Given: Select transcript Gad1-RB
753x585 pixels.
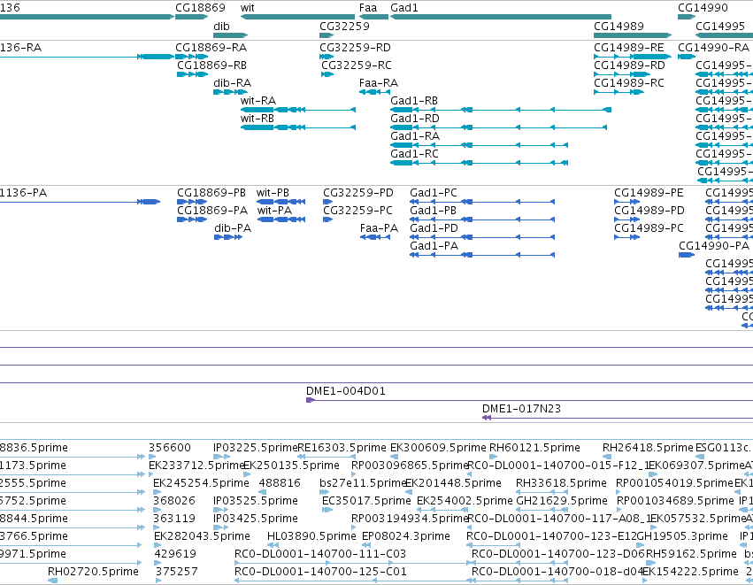Looking at the screenshot, I should 501,110.
